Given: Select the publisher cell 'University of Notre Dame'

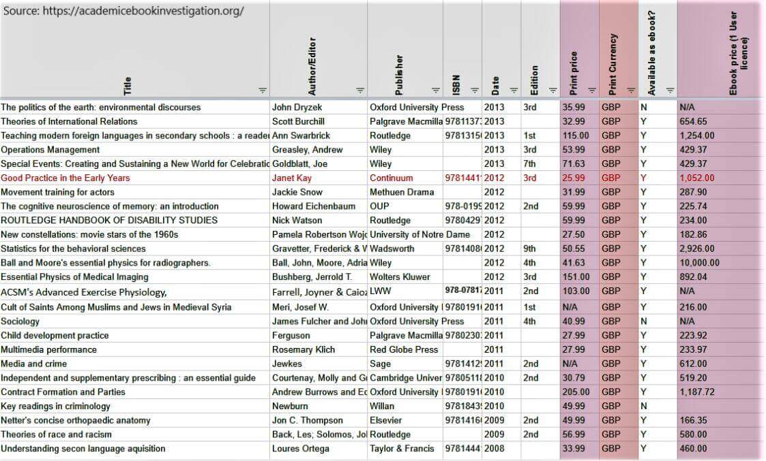Looking at the screenshot, I should tap(419, 235).
